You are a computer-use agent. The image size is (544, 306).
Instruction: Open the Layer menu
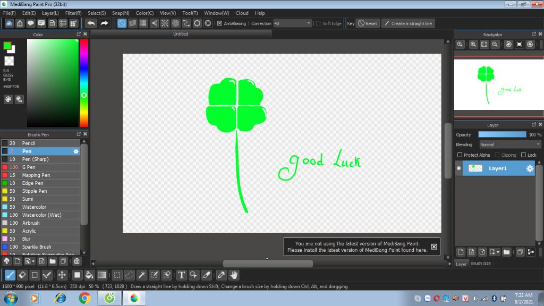[x=50, y=13]
